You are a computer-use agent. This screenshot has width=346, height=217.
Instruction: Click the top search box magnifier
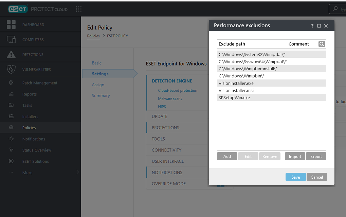335,9
